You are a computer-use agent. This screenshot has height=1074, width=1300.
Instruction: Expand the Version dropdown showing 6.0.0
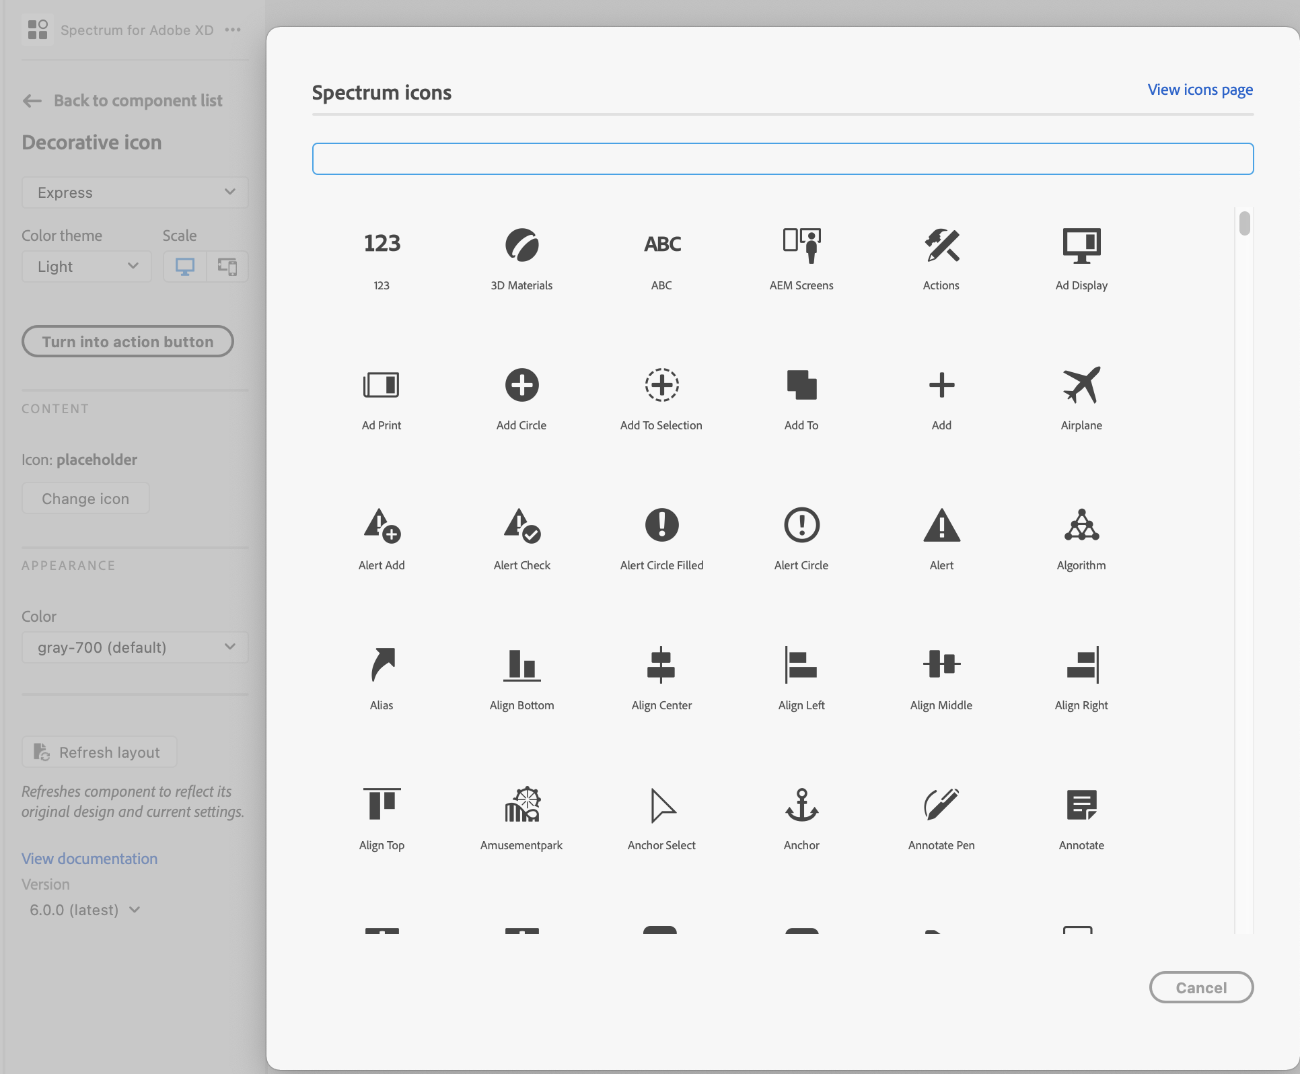pos(83,909)
